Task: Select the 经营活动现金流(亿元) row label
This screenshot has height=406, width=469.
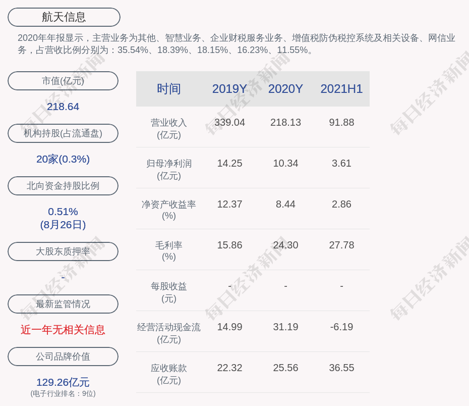Action: coord(169,333)
